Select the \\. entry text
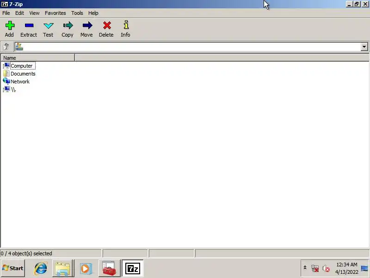The height and width of the screenshot is (278, 370). (x=13, y=89)
